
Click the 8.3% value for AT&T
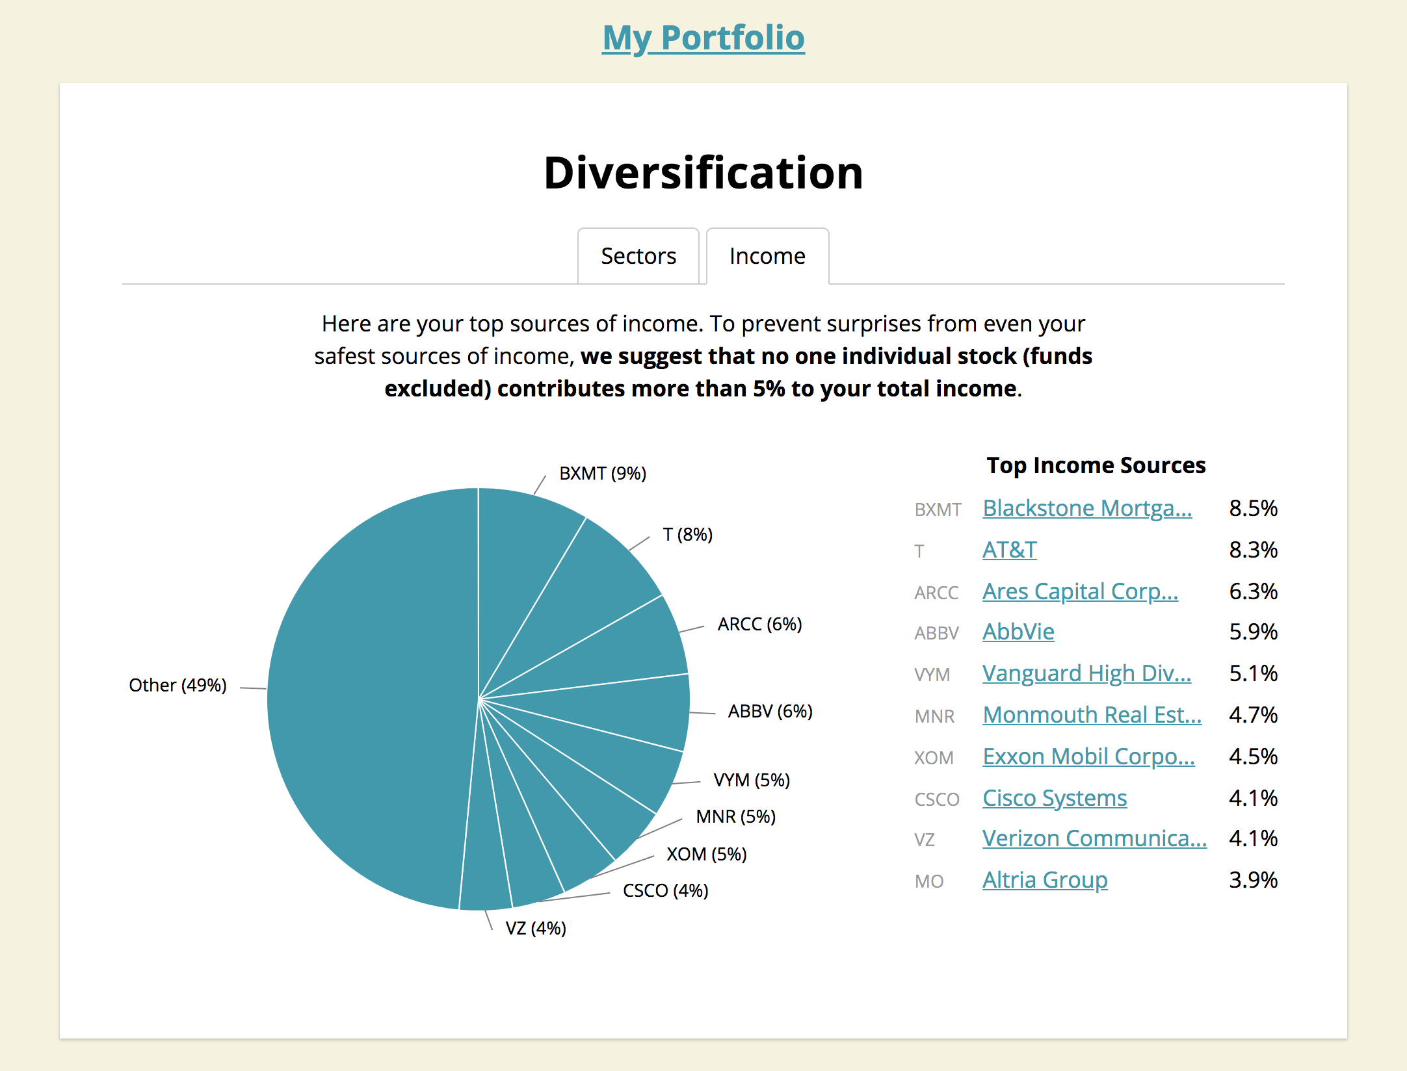click(x=1253, y=550)
